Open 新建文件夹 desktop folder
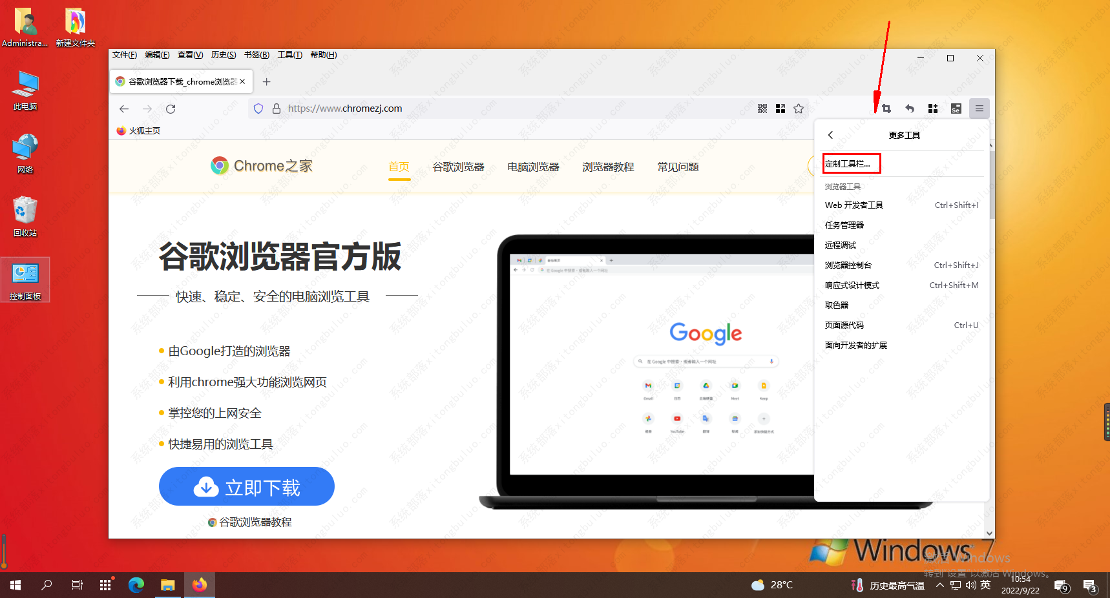Screen dimensions: 1110x598 click(x=75, y=28)
